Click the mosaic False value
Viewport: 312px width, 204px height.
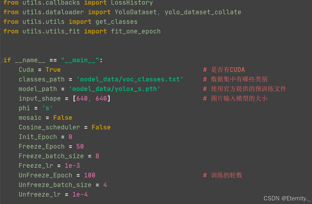pos(63,118)
